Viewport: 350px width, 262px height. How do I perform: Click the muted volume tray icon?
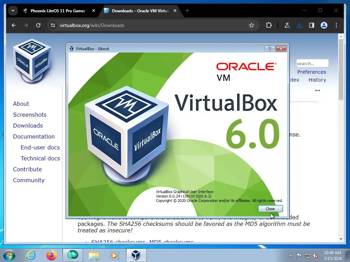point(315,256)
